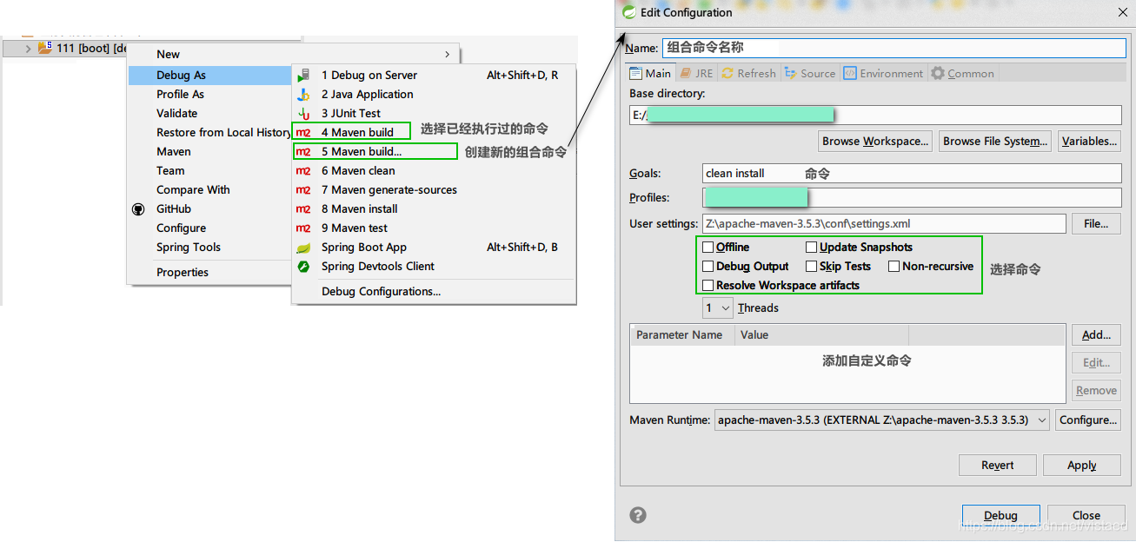This screenshot has width=1136, height=542.
Task: Click the Goals input field
Action: click(x=912, y=174)
